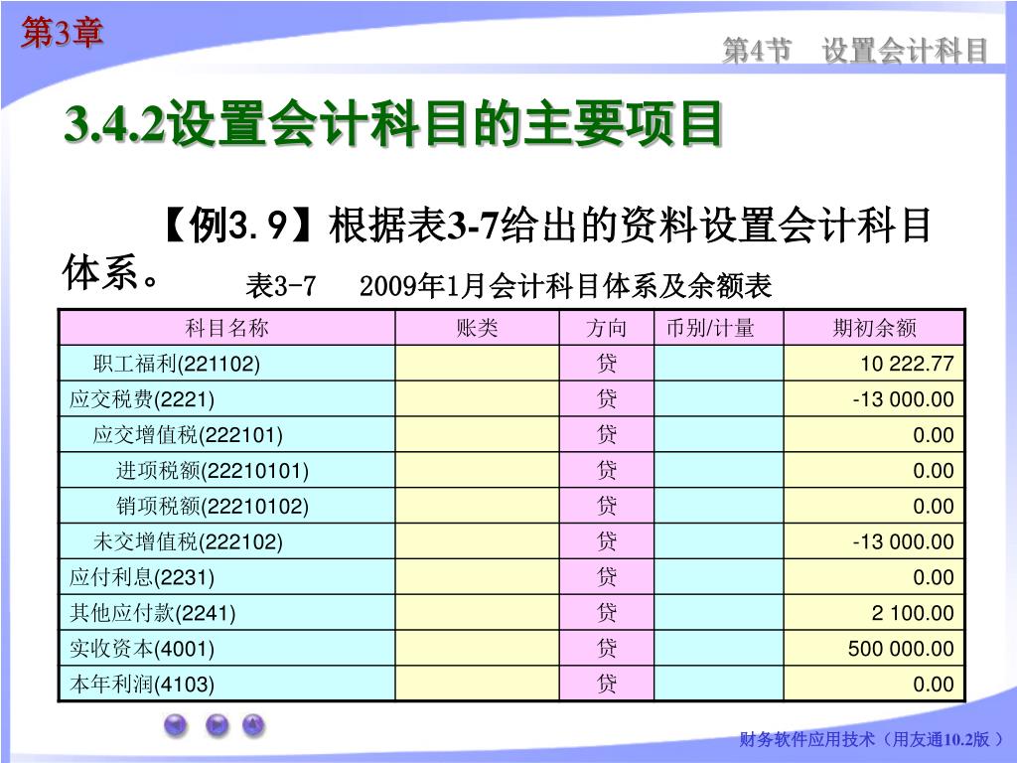Click the 应付利息(2231) row name

142,577
